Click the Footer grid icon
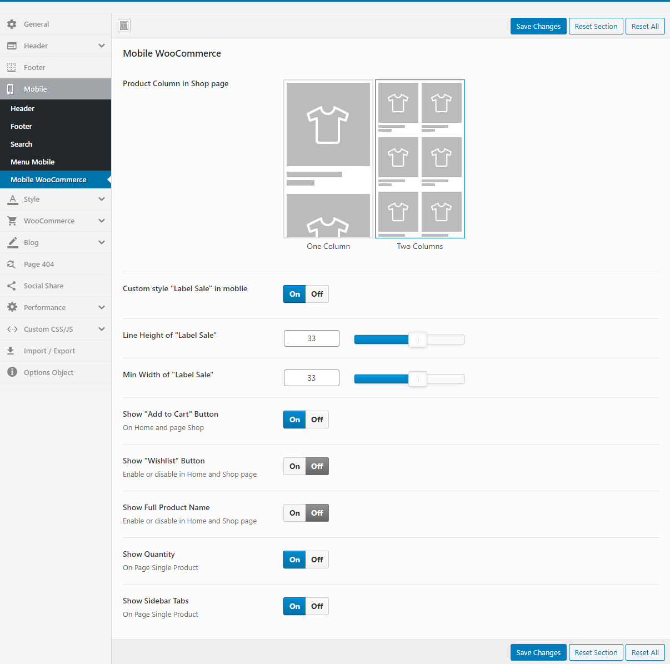 click(12, 67)
